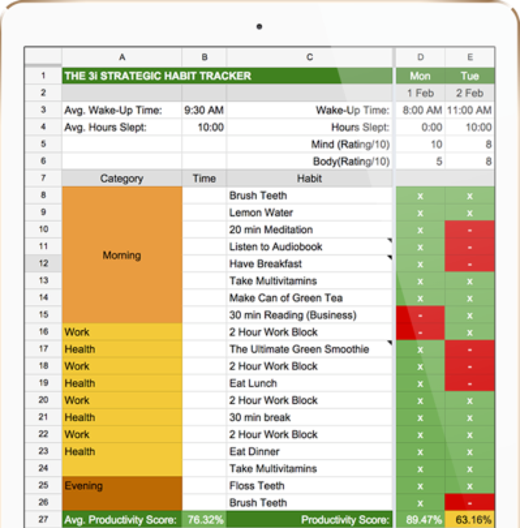Click Monday 'x' cell for Lemon Water
Screen dimensions: 520x528
[x=420, y=213]
